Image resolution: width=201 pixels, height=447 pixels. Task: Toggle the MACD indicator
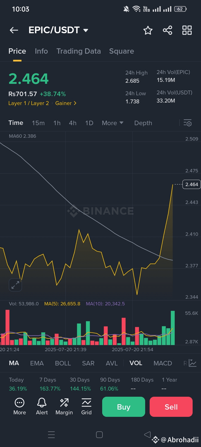click(x=163, y=363)
